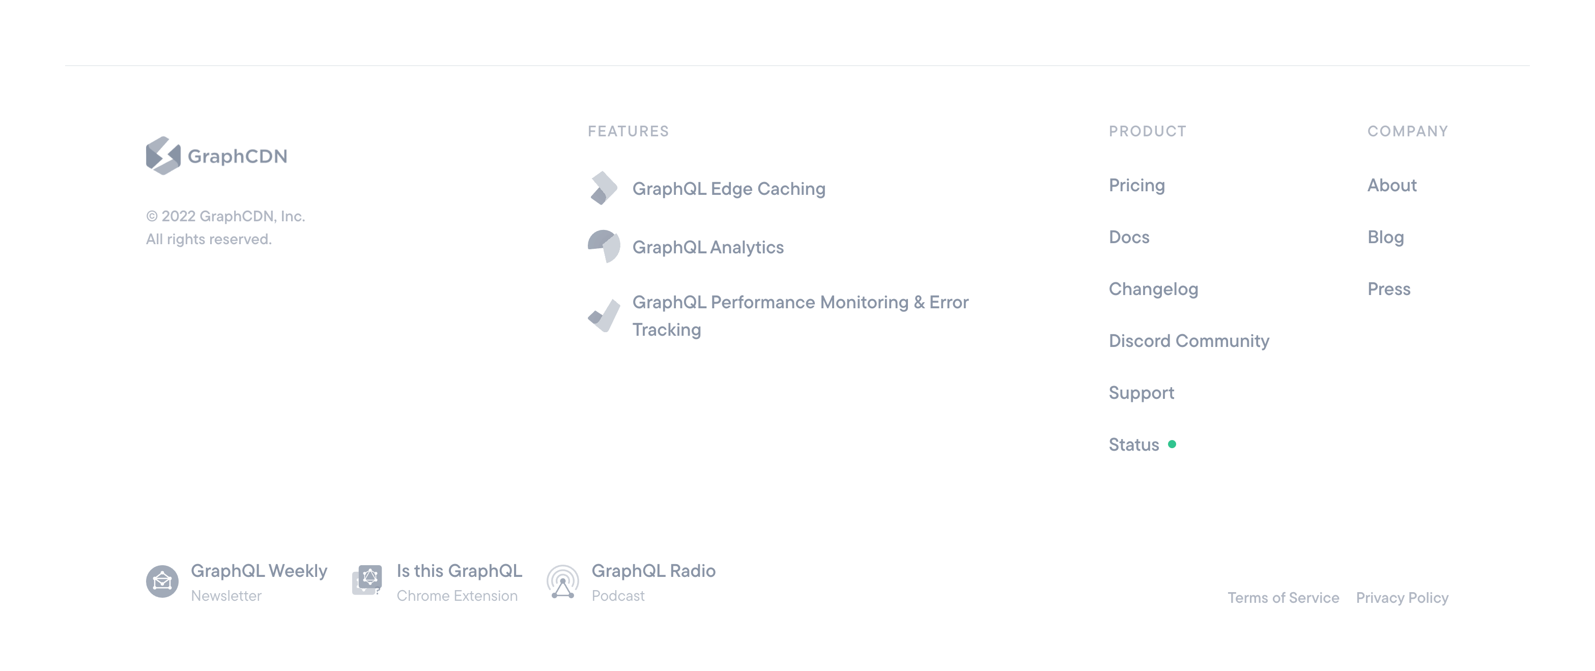Click the GraphQL Radio podcast icon
The image size is (1595, 671).
click(563, 582)
